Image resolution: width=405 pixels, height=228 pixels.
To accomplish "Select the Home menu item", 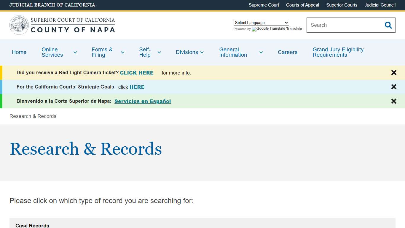I will coord(19,52).
